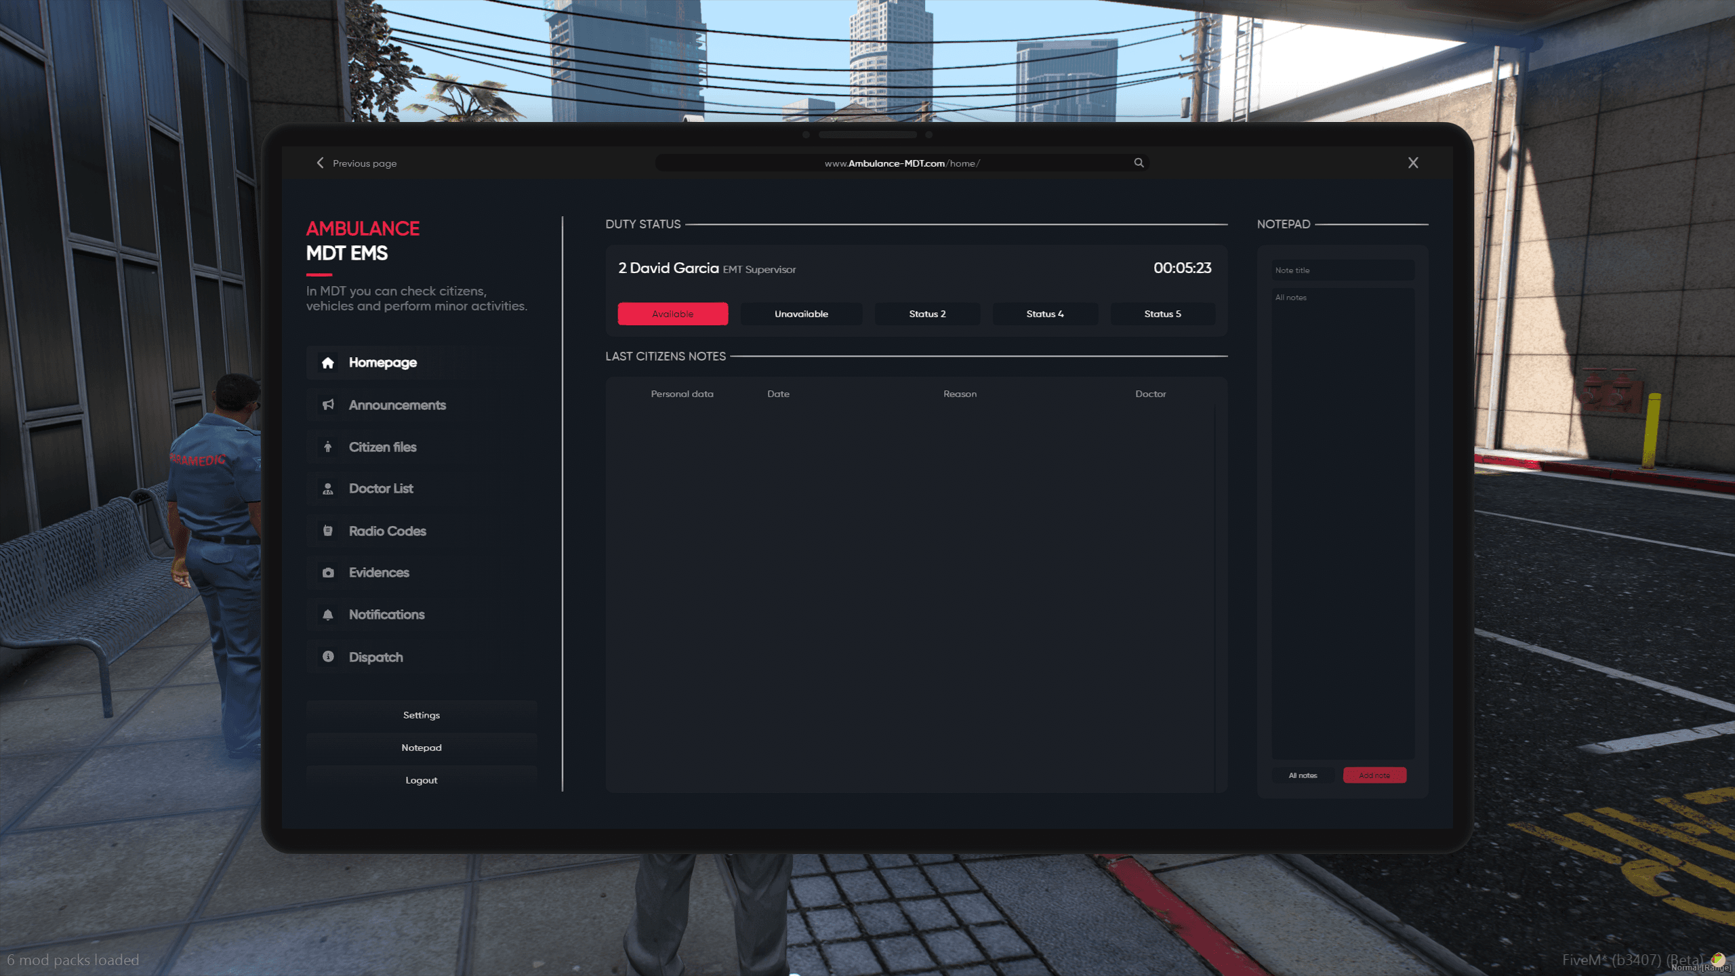Screen dimensions: 1735x976
Task: Open Citizen files section
Action: click(x=422, y=447)
